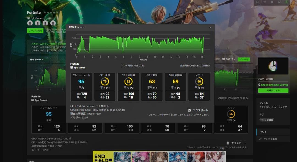Select the リンク section tab in the sidebar

coord(273,132)
